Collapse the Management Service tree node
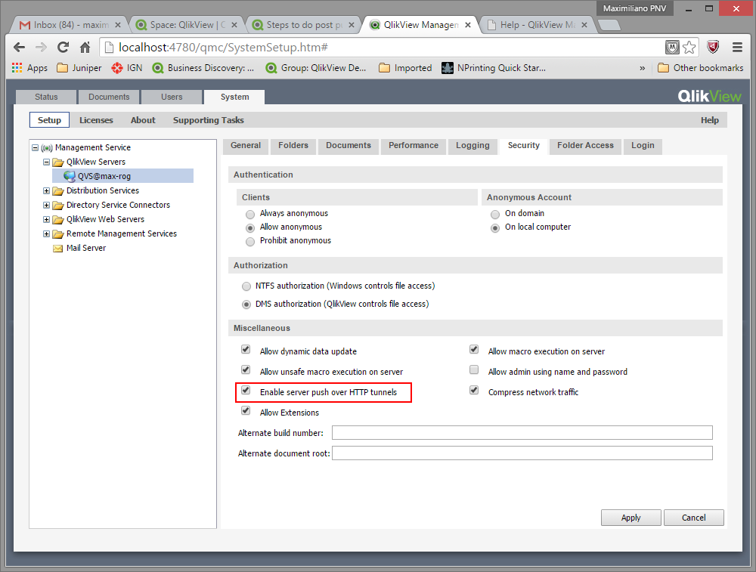 click(36, 148)
